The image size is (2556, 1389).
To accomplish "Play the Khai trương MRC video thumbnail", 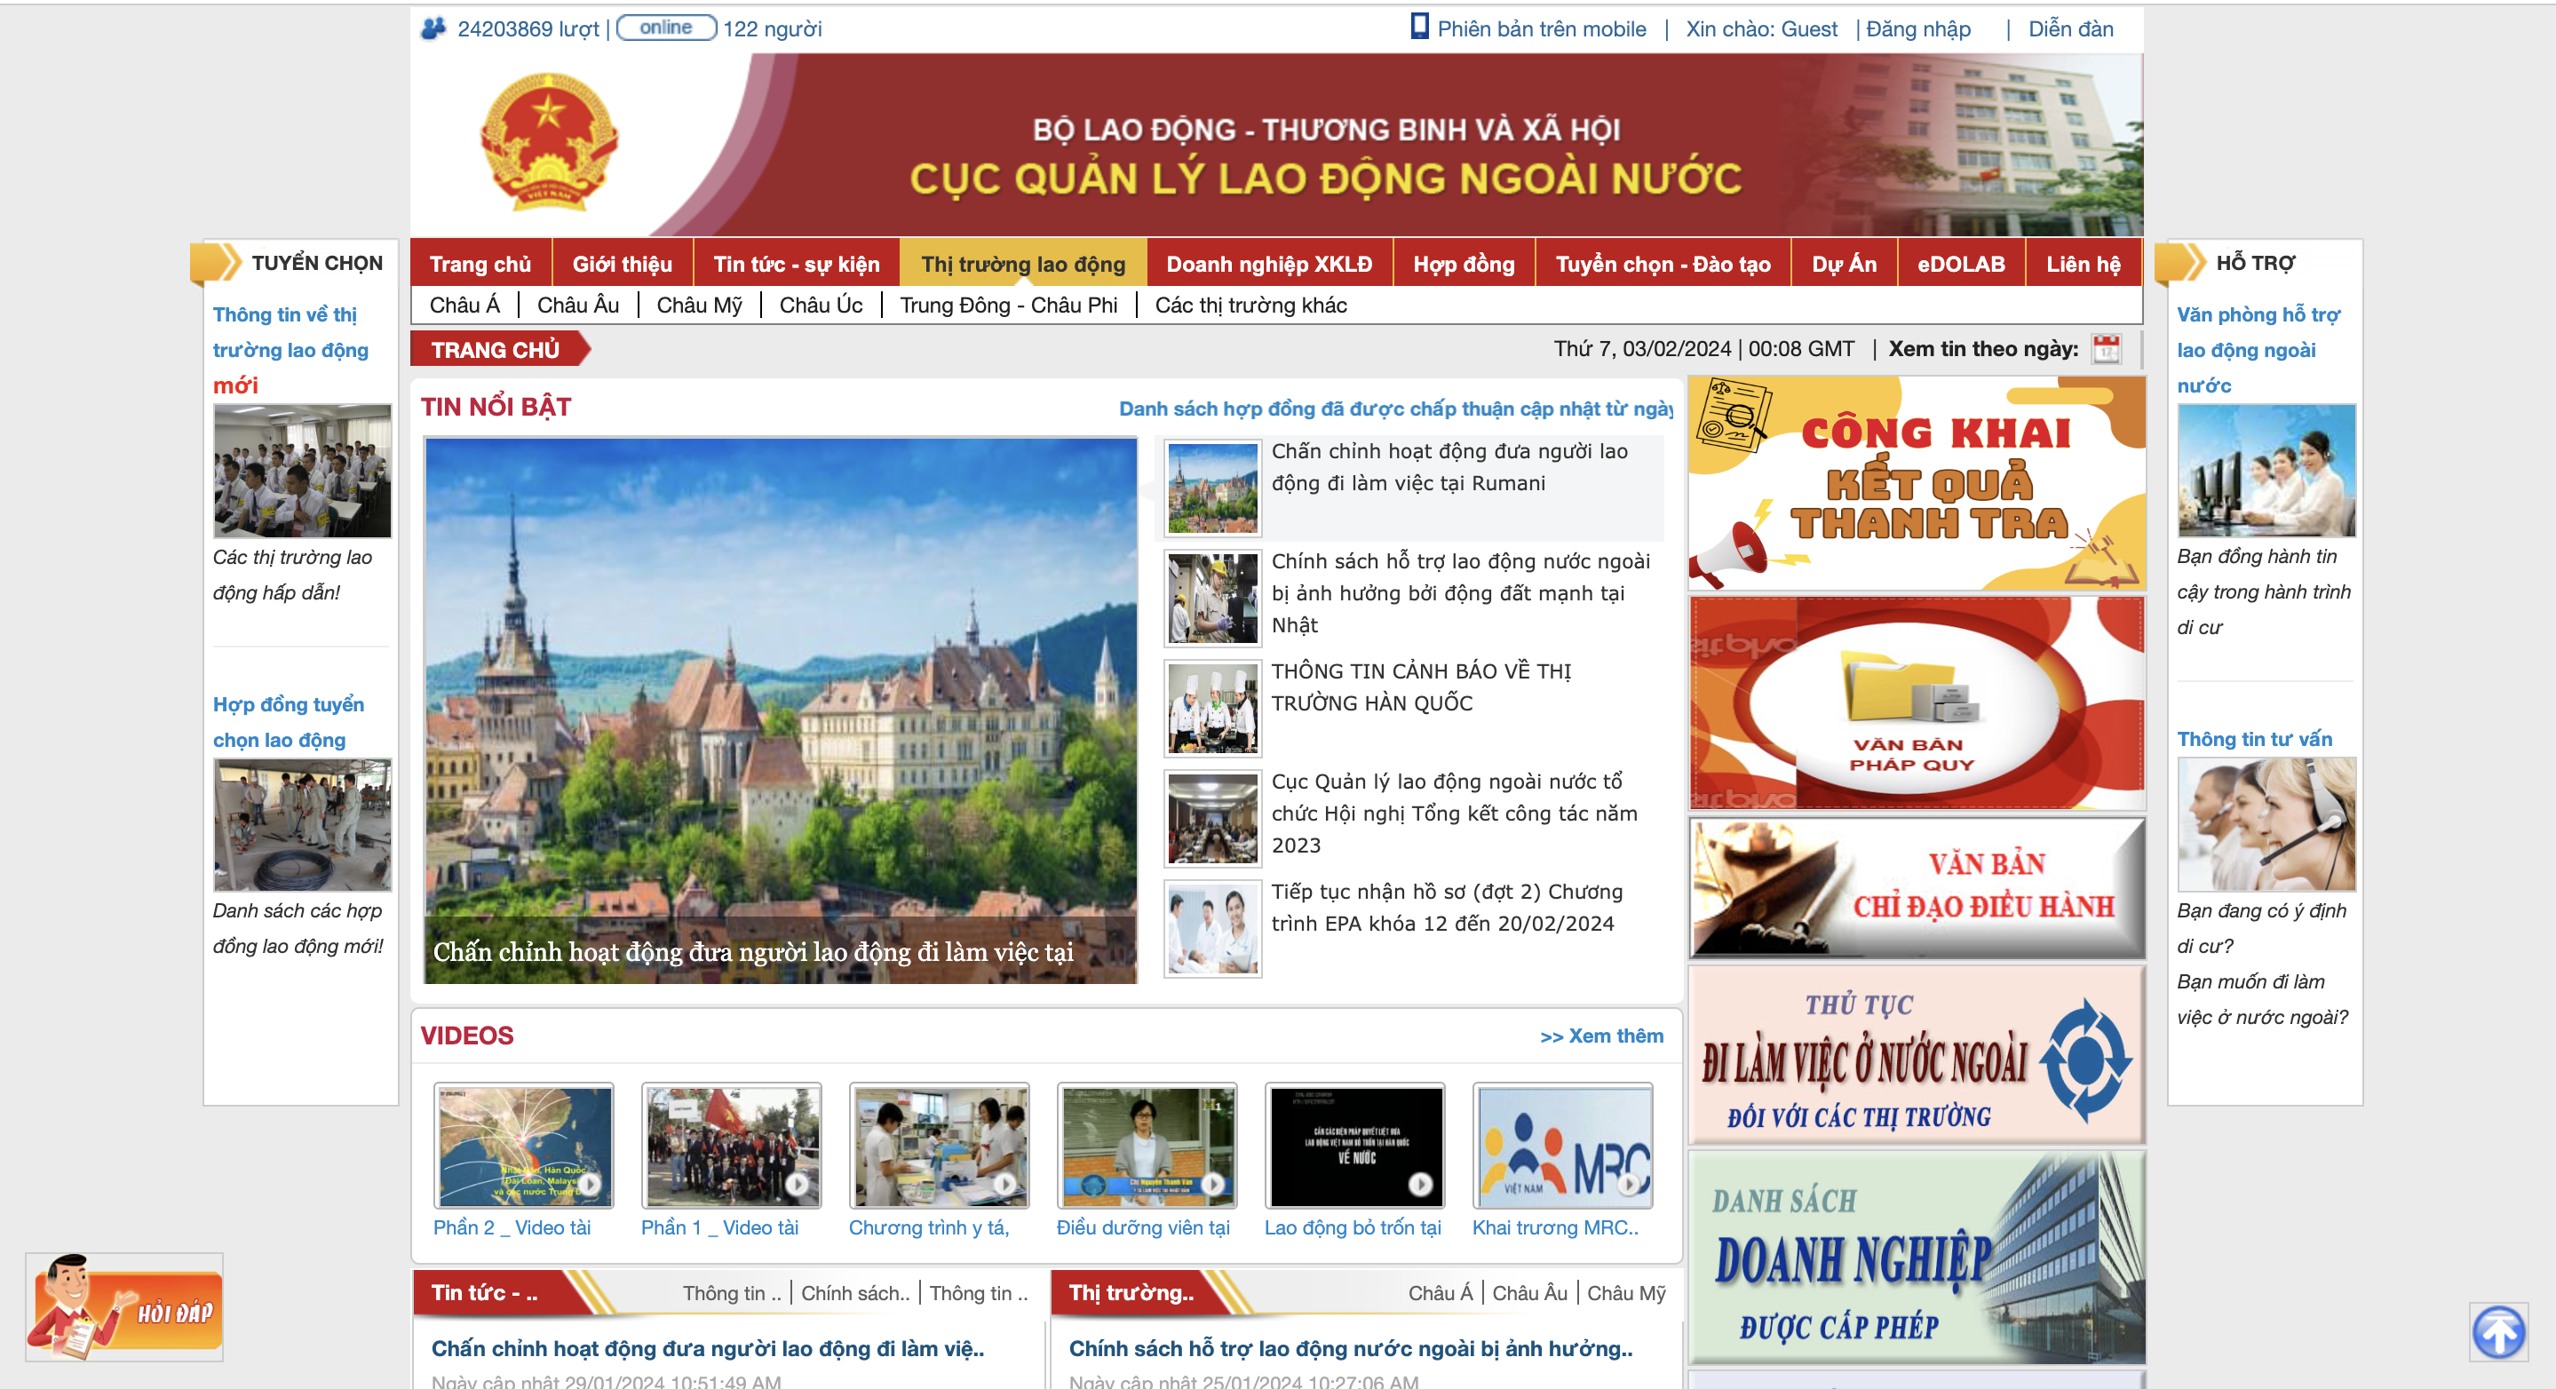I will [x=1562, y=1146].
